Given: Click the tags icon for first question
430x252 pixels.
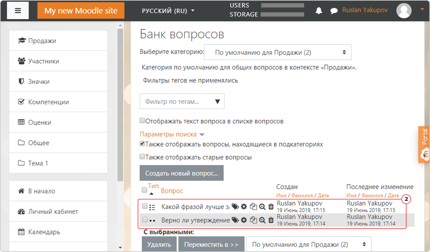Looking at the screenshot, I should pyautogui.click(x=235, y=207).
